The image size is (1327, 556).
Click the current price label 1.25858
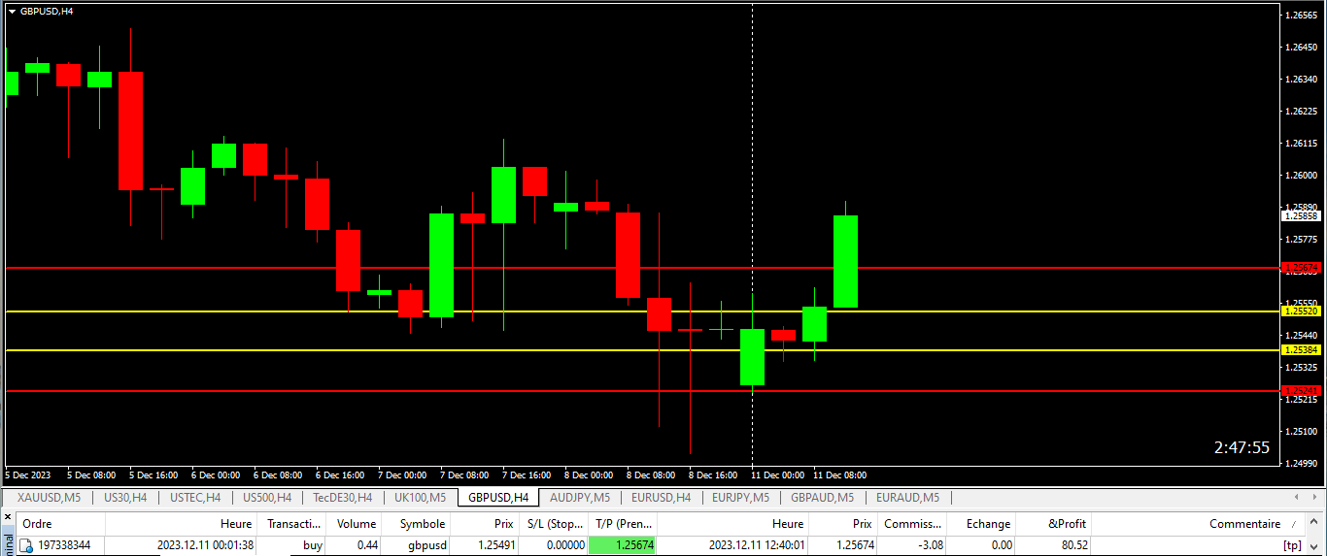coord(1301,216)
